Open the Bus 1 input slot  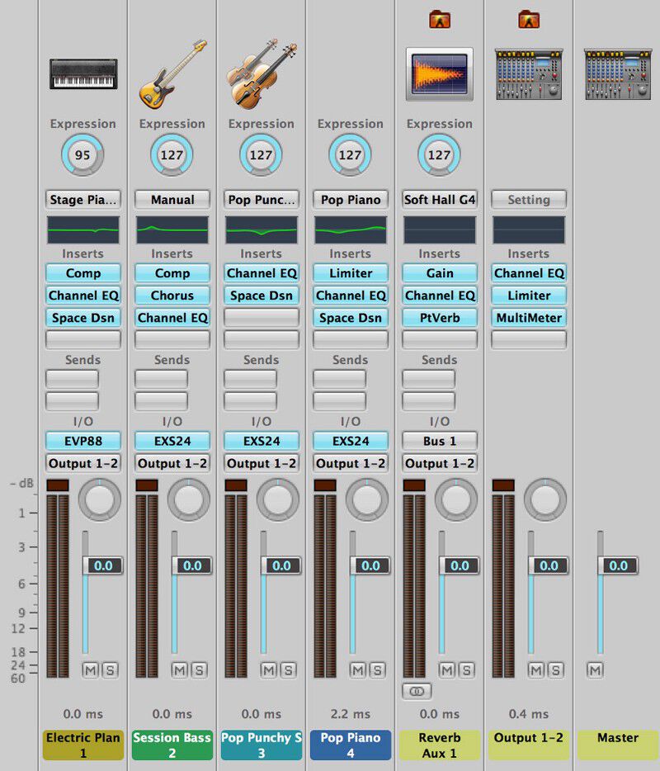click(440, 441)
